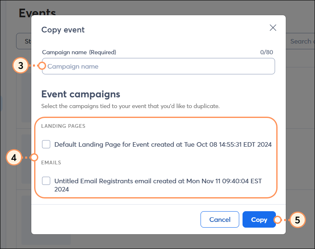The image size is (315, 249).
Task: Open the partially hidden status dropdown
Action: click(24, 41)
